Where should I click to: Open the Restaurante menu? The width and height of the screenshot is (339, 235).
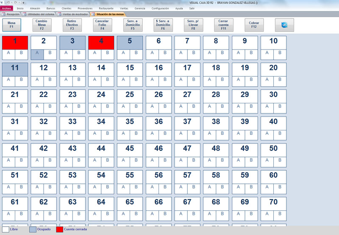tap(106, 8)
